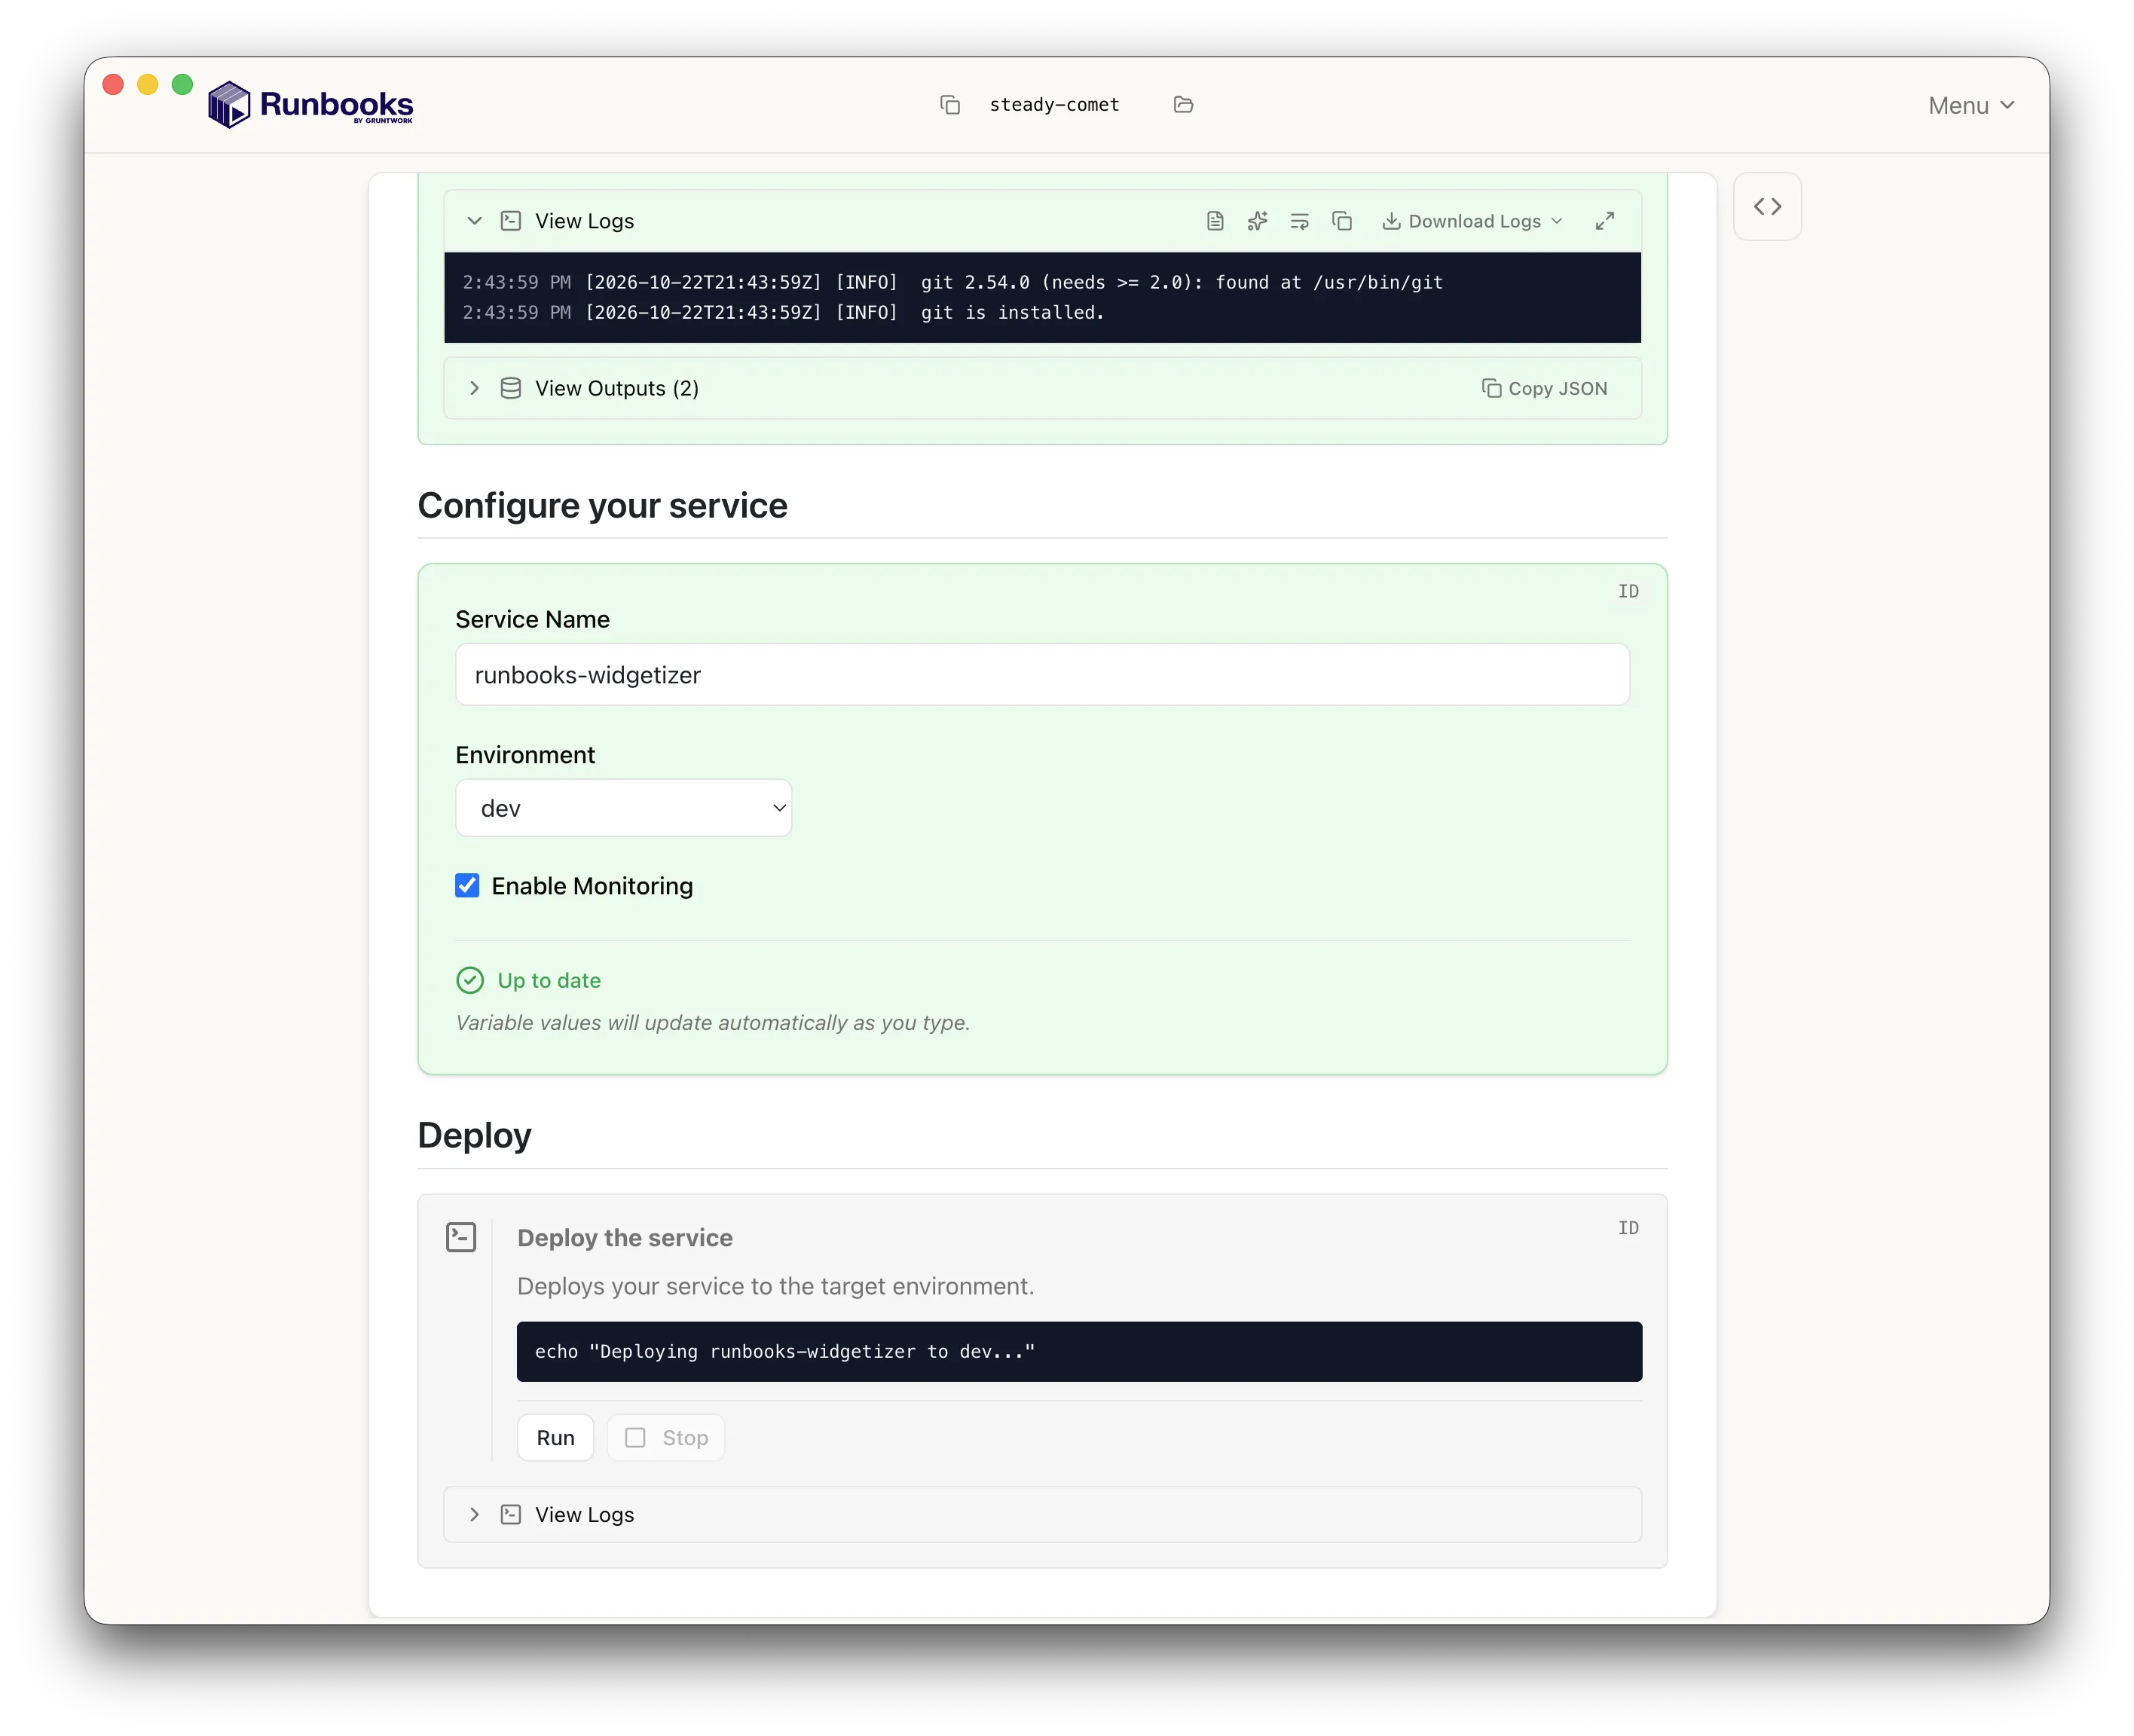Click the 'Configure your service' heading

click(x=602, y=506)
